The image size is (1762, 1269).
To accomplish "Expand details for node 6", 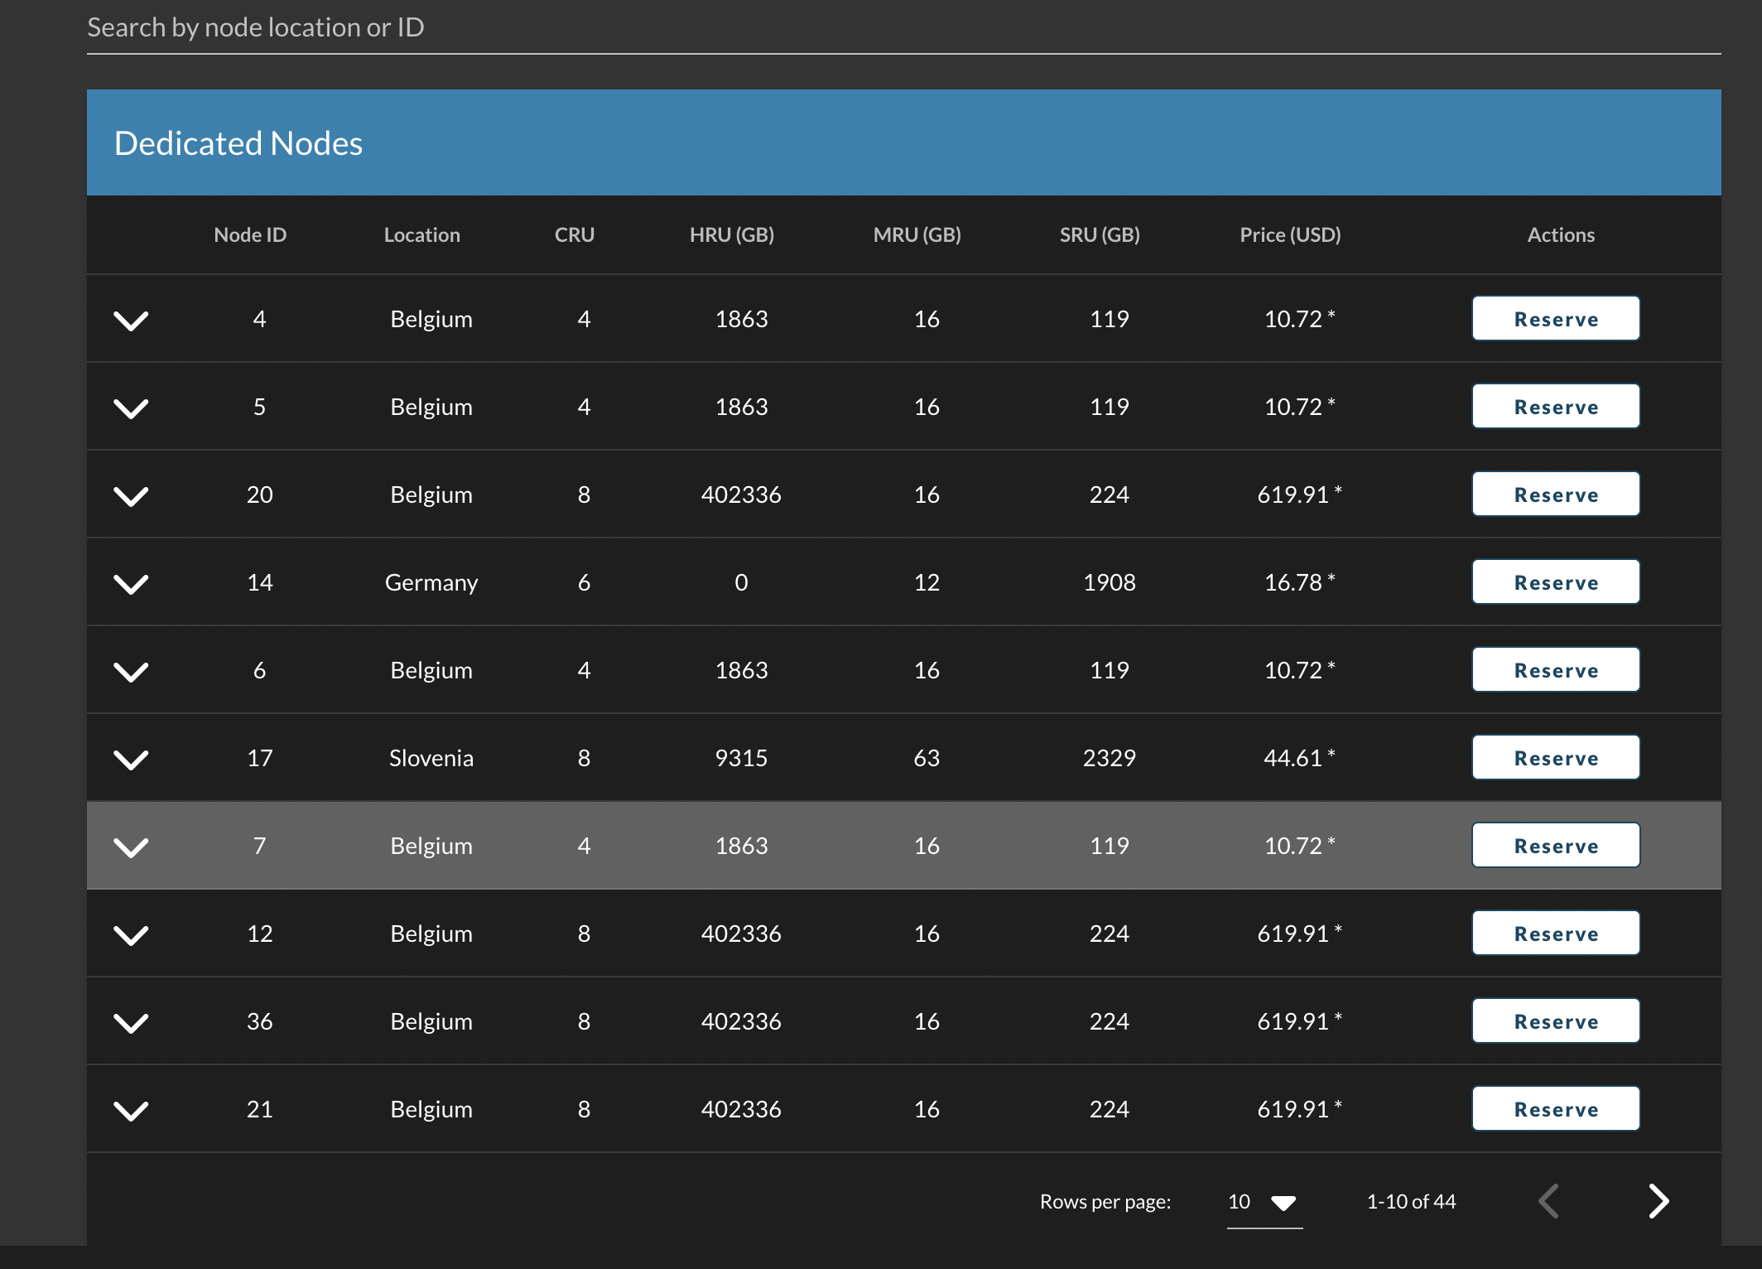I will coord(132,669).
